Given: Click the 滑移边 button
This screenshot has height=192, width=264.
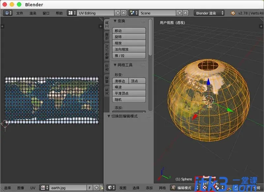Looking at the screenshot, I should (x=120, y=81).
